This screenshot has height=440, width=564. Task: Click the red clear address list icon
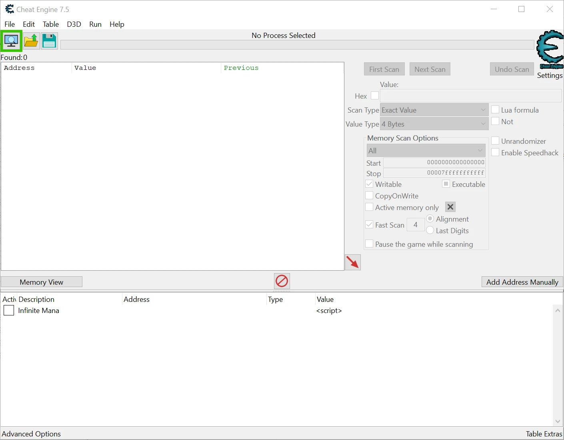coord(282,281)
